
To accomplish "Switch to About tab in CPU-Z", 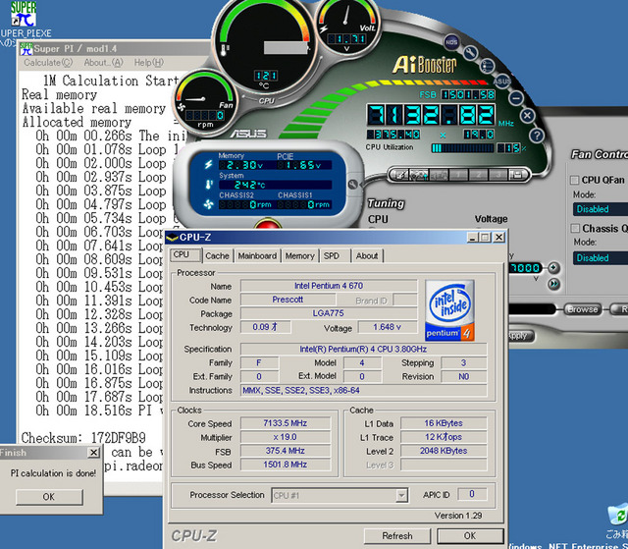I will [x=367, y=255].
